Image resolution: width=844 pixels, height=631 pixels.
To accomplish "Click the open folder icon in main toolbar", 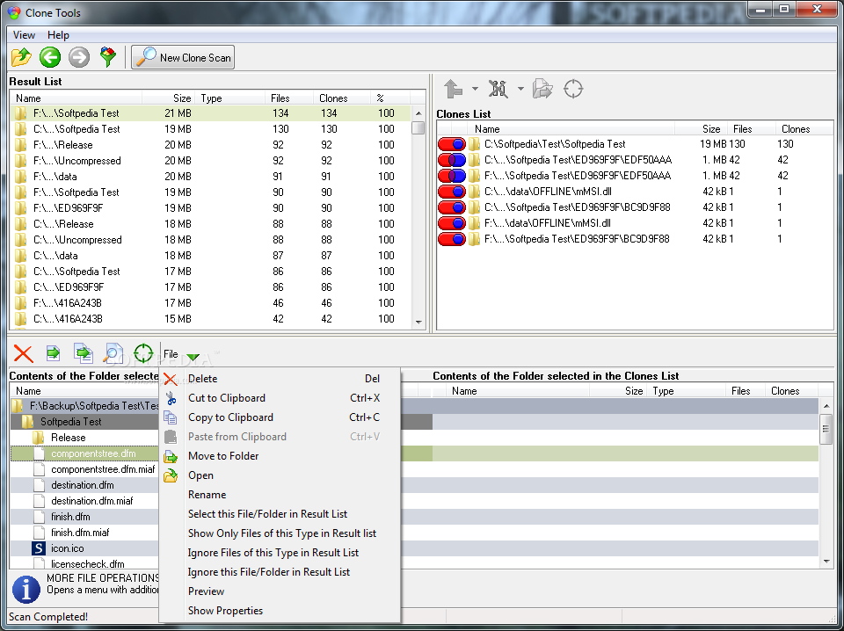I will [21, 57].
